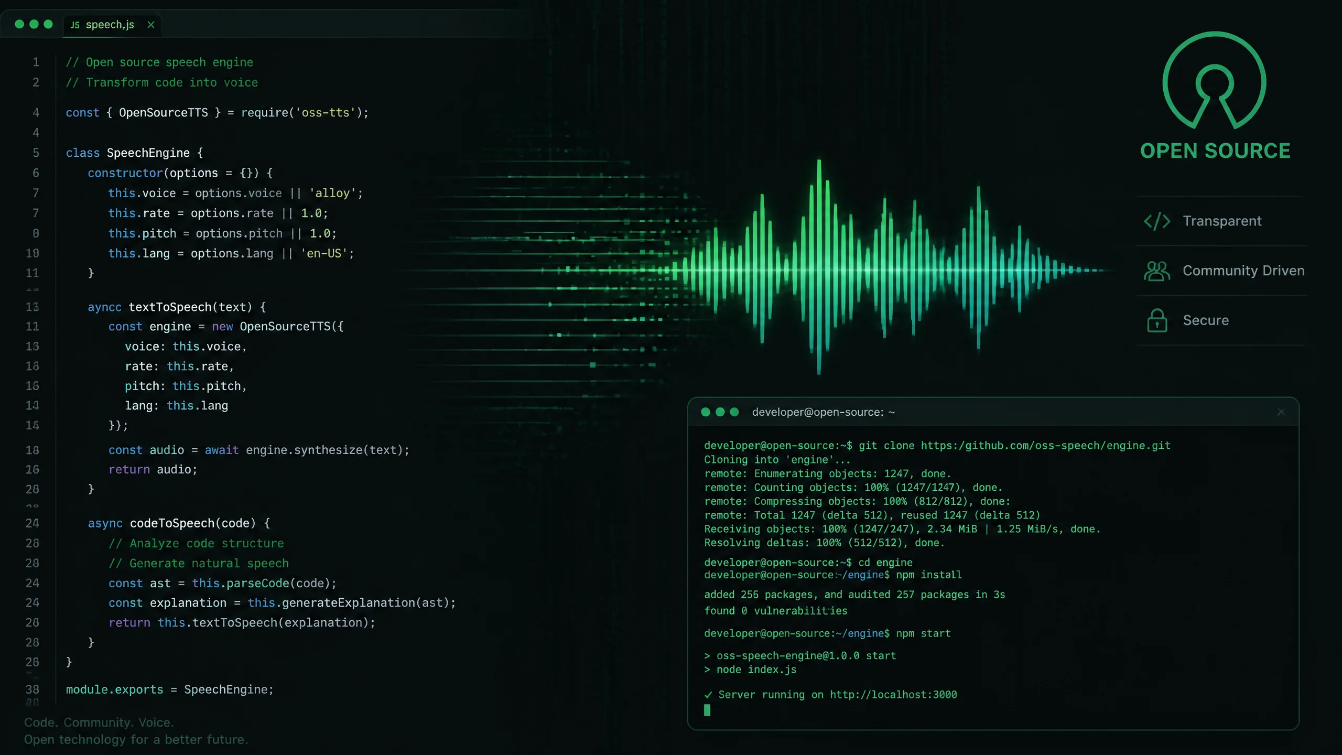Viewport: 1342px width, 755px height.
Task: Close the developer@open-source terminal window
Action: tap(1281, 412)
